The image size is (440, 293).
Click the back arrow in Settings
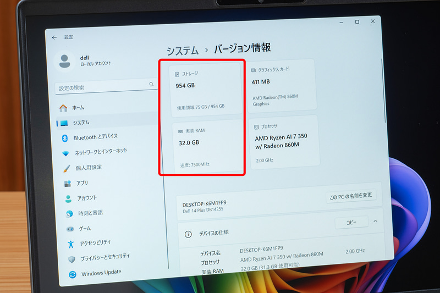click(54, 37)
